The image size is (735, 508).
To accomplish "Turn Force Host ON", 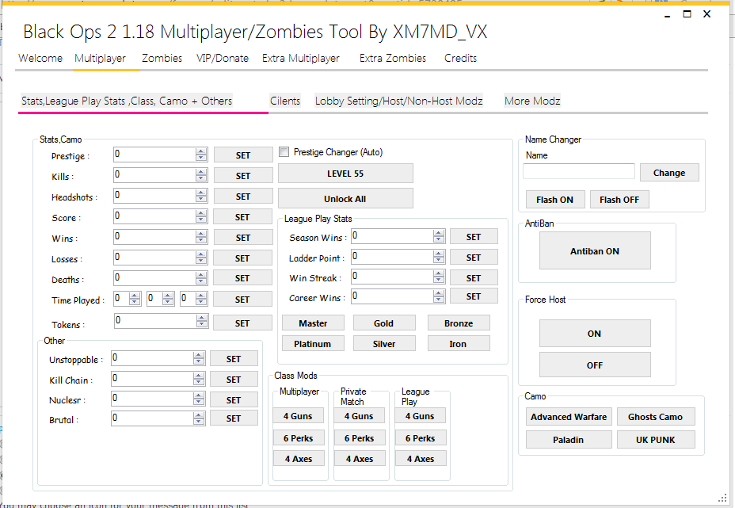I will [595, 334].
